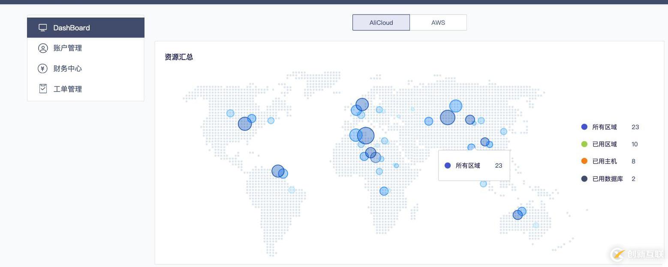Open 财务中心 menu item
The width and height of the screenshot is (668, 267).
pyautogui.click(x=86, y=68)
